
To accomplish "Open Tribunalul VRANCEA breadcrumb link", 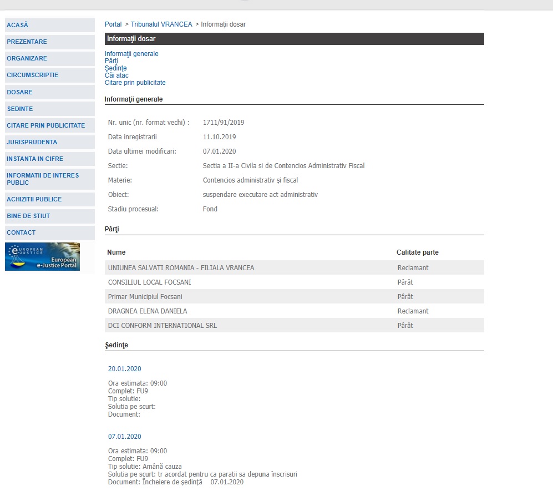I will tap(161, 24).
